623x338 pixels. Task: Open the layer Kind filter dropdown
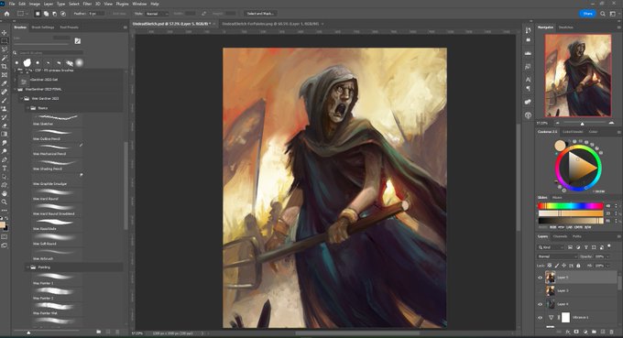click(x=552, y=247)
